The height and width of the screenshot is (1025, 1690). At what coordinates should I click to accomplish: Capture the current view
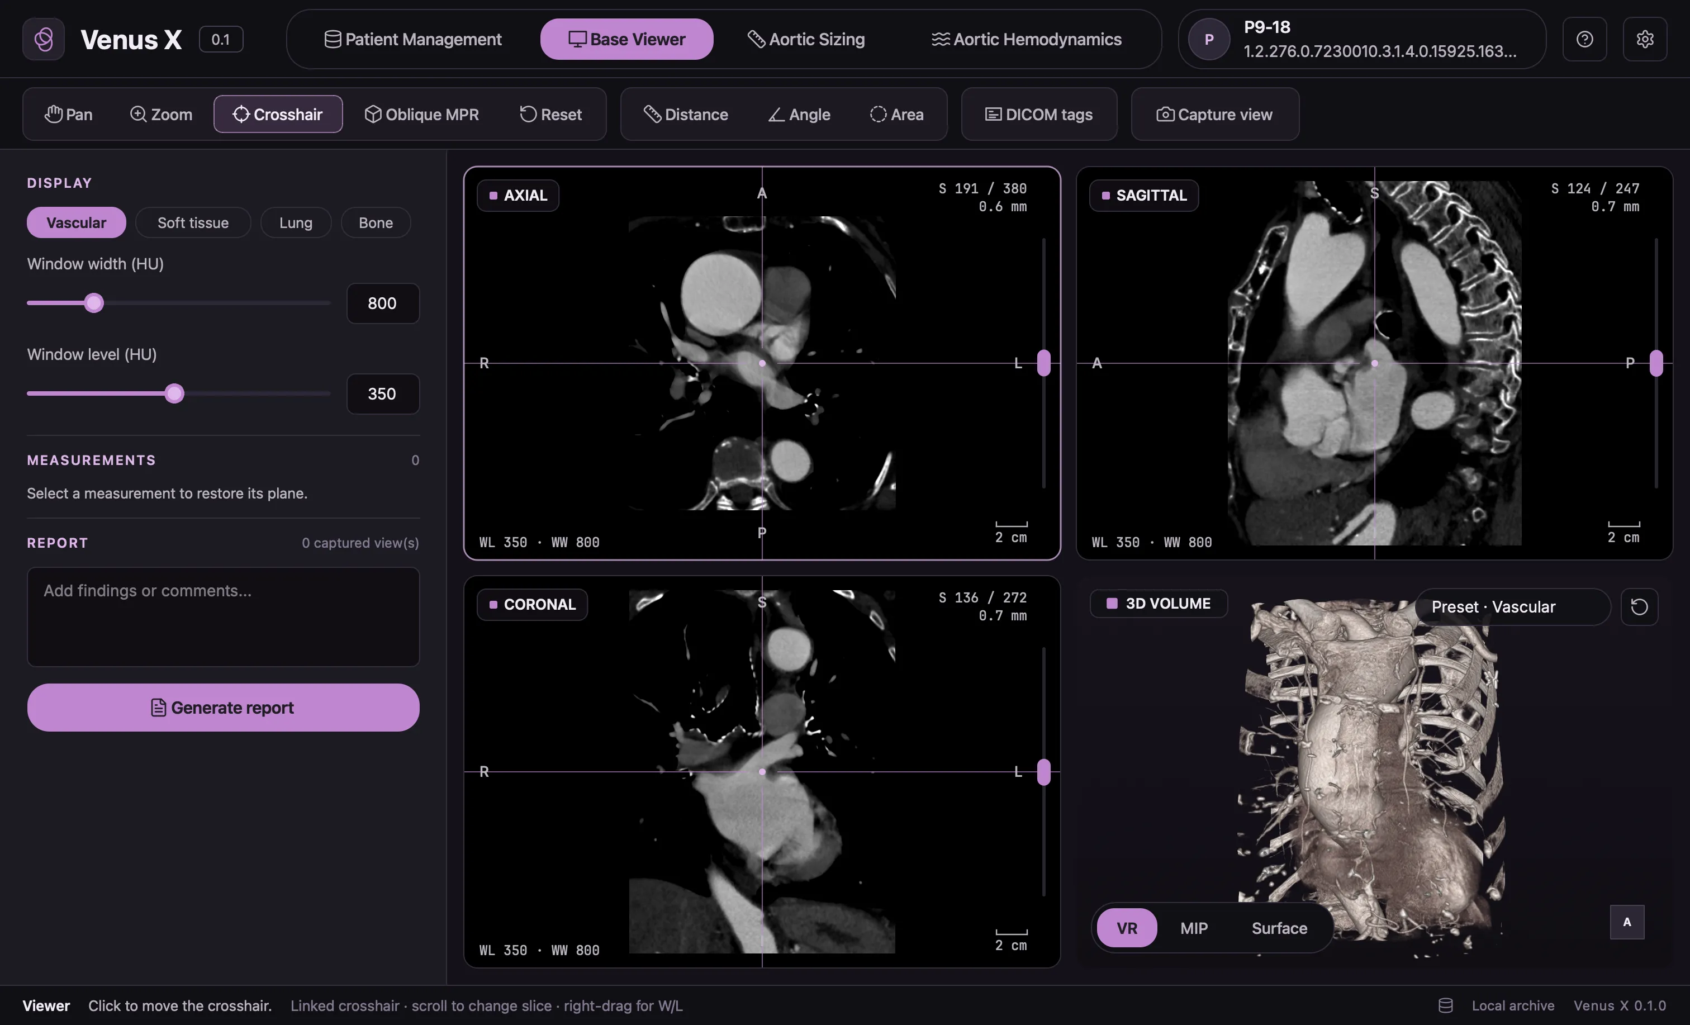tap(1215, 114)
